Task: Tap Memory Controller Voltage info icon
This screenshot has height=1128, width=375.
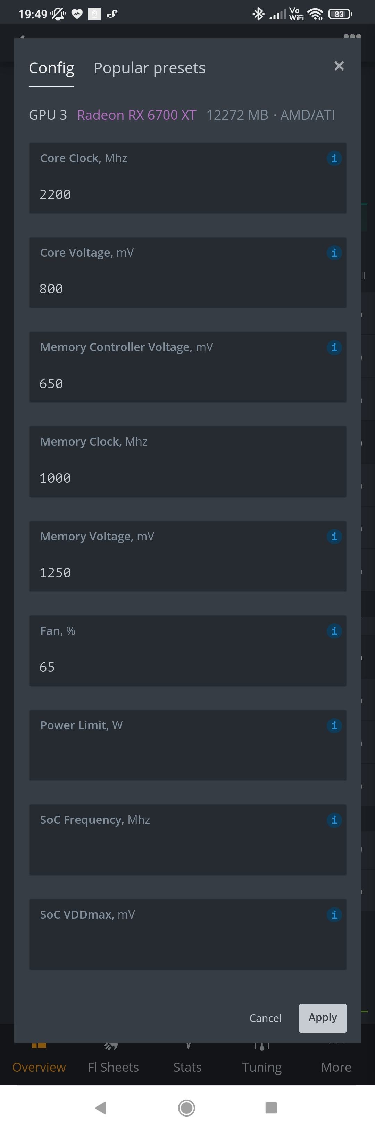Action: point(334,347)
